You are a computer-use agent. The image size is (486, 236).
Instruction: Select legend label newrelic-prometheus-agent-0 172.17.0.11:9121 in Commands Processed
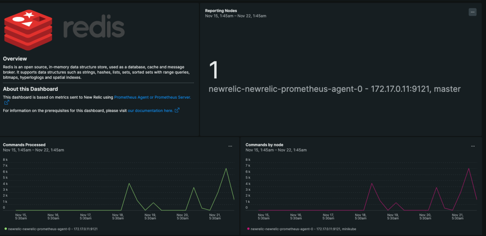point(53,229)
